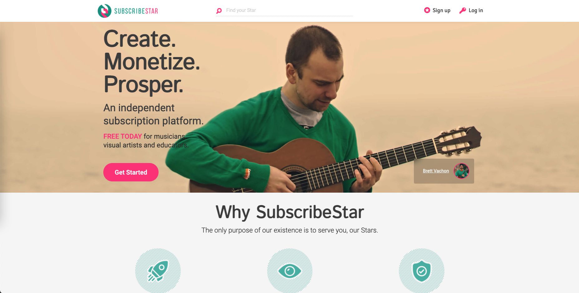Click the 'Create. Monetize. Prosper.' headline
The height and width of the screenshot is (293, 579).
(152, 61)
